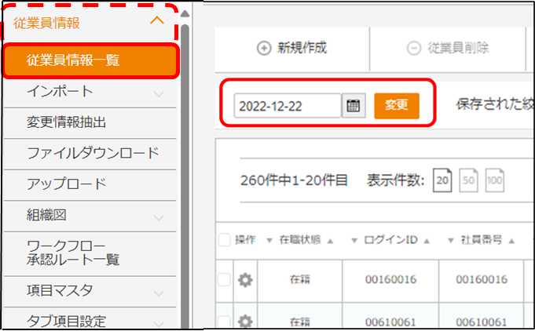Show 100 items per page
Image resolution: width=535 pixels, height=331 pixels.
[494, 179]
